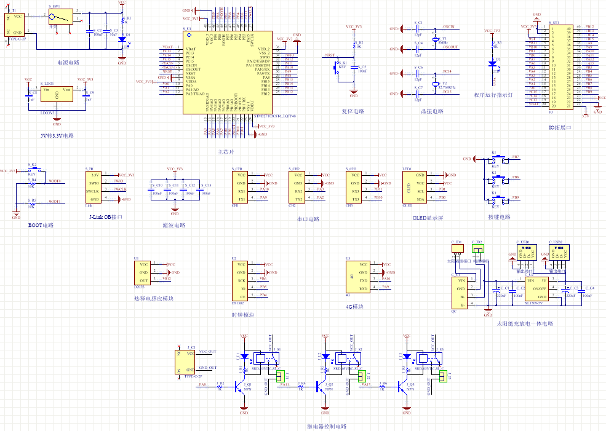Select the S_CH2 serial port connector

(297, 188)
